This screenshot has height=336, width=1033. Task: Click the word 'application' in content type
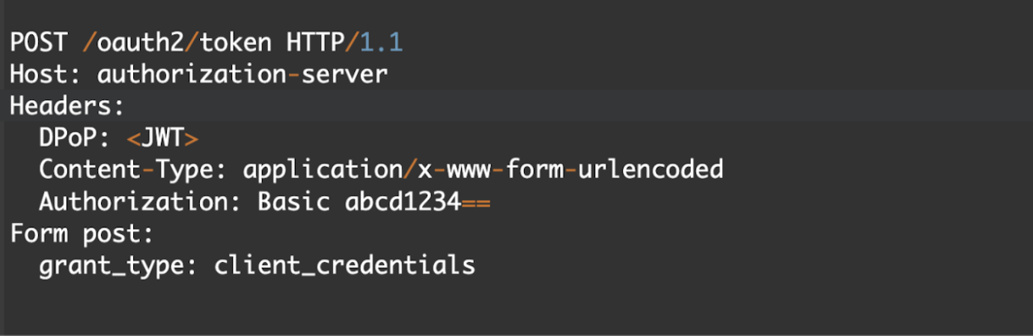pyautogui.click(x=323, y=170)
